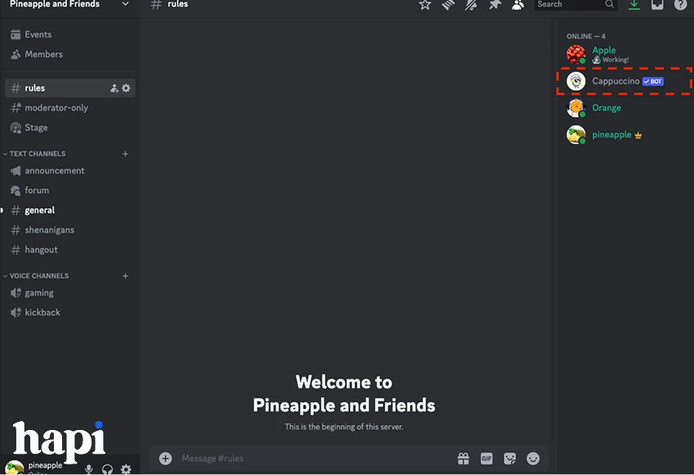Click the 'ONLINE — 4' member heading
This screenshot has height=475, width=694.
tap(586, 36)
